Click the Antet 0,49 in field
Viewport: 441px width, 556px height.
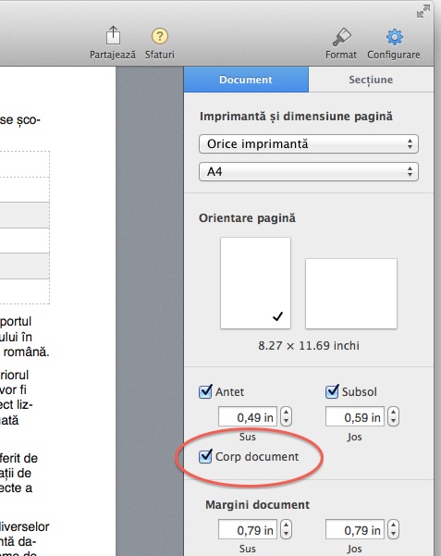[x=248, y=417]
